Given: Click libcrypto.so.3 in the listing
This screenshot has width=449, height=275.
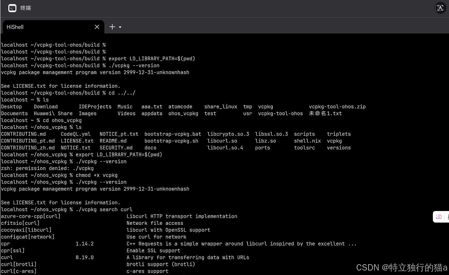Looking at the screenshot, I should click(228, 134).
